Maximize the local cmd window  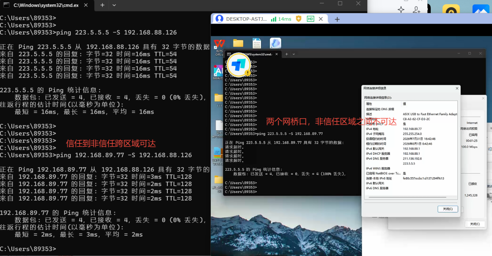click(x=340, y=4)
